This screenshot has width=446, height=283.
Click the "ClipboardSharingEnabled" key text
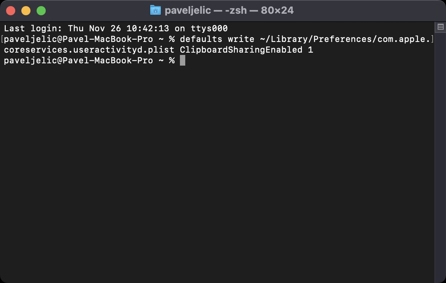pyautogui.click(x=241, y=50)
